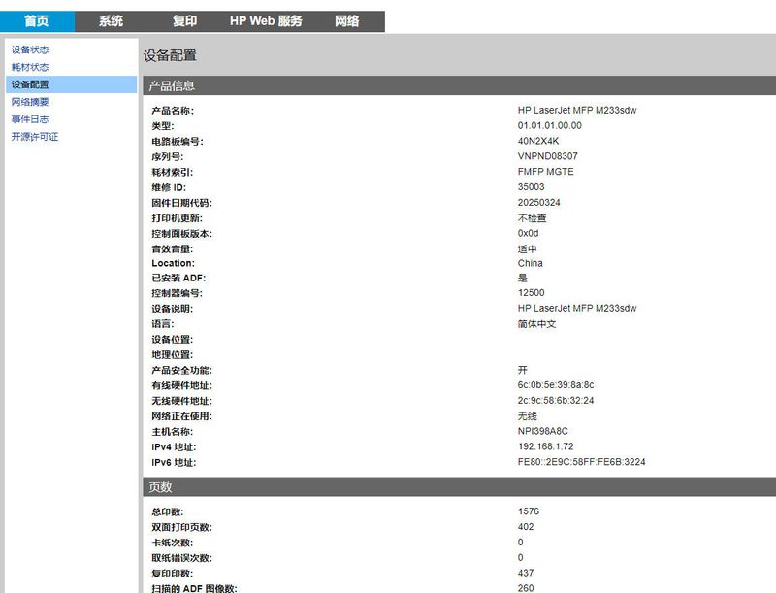Open the 开源许可证 link
Screen dimensions: 776x593
tap(35, 137)
